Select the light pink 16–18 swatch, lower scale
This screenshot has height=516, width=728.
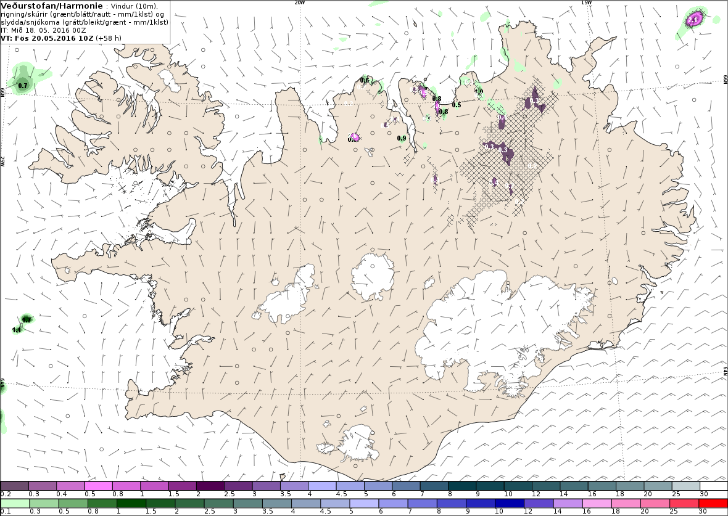(597, 504)
